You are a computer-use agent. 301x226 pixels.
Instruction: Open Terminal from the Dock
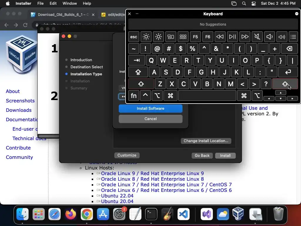[x=151, y=214]
